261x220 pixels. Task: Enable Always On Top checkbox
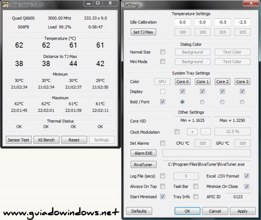[x=162, y=186]
